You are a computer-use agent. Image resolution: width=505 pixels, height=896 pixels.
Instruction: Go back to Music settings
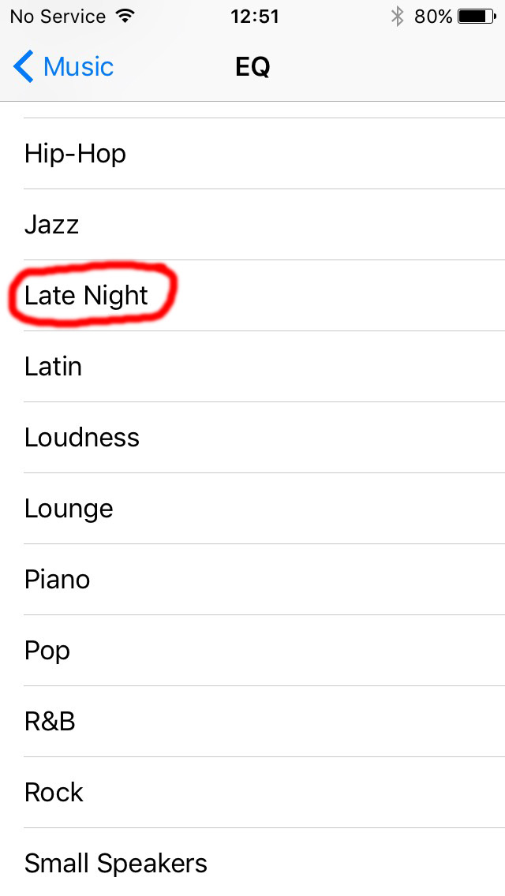pyautogui.click(x=63, y=66)
